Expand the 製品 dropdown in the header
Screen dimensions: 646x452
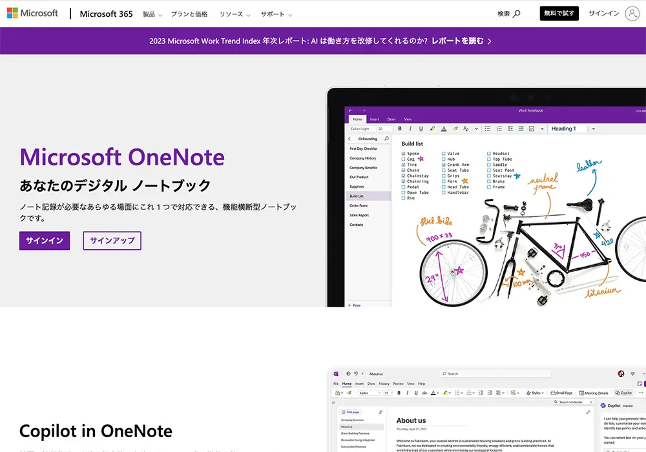point(152,14)
